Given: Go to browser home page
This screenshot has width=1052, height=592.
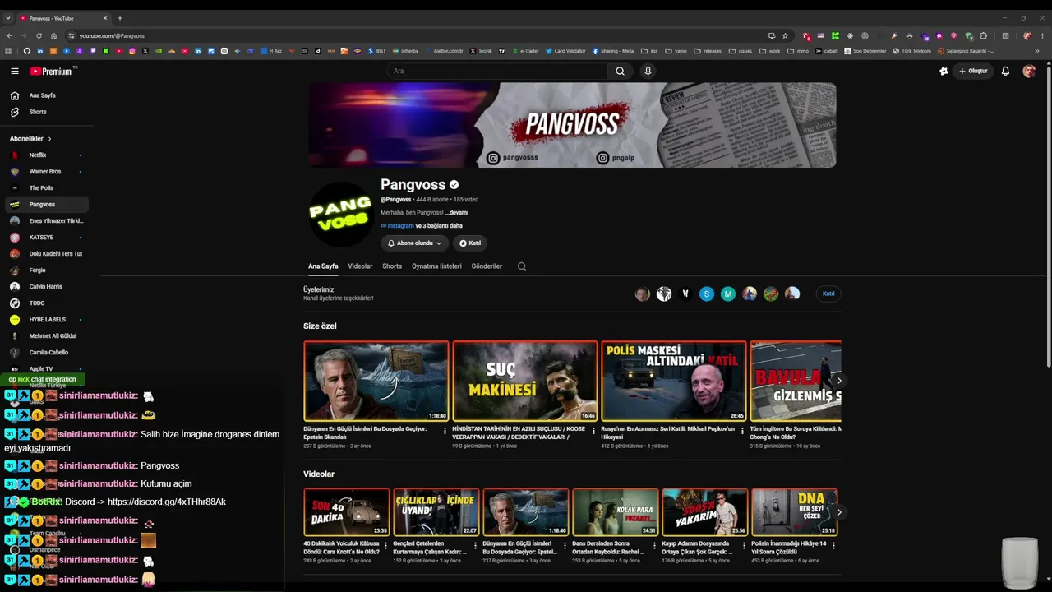Looking at the screenshot, I should (x=53, y=36).
